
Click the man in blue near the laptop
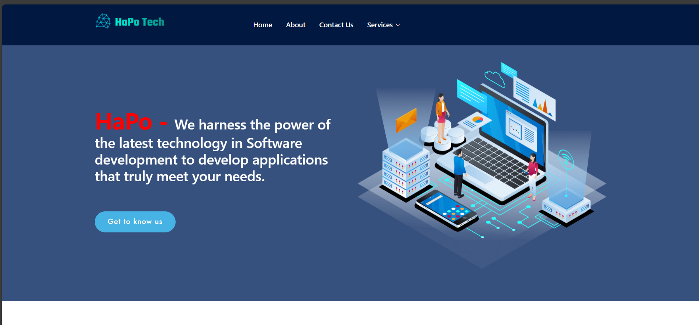pyautogui.click(x=458, y=173)
